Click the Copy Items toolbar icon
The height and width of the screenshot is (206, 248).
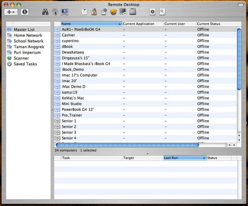pyautogui.click(x=104, y=12)
